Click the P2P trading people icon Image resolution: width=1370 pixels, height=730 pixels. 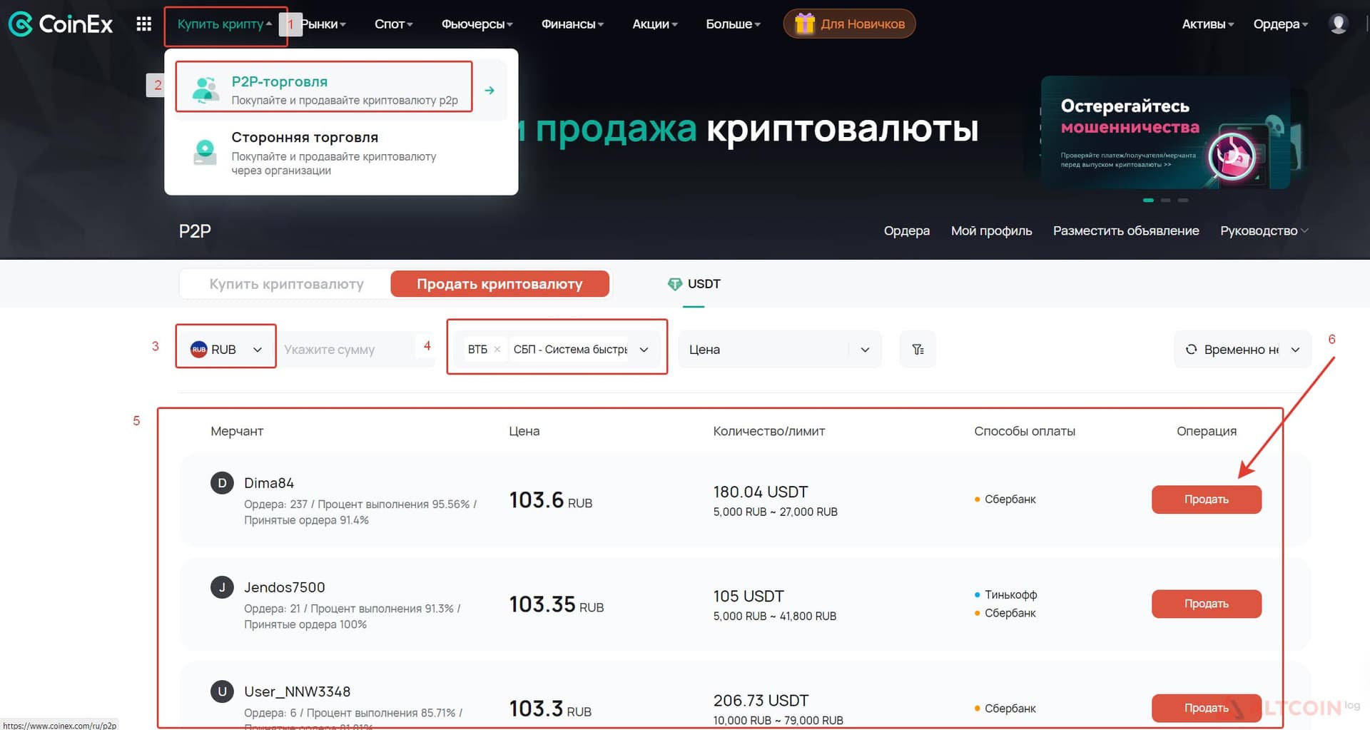tap(205, 90)
